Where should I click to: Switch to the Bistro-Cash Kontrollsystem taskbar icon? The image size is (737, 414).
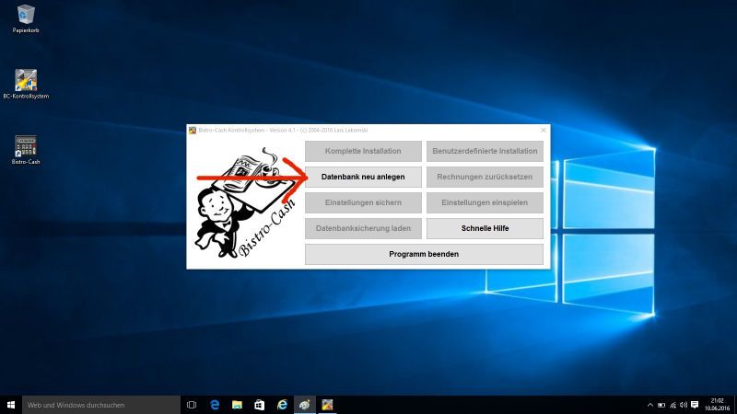point(327,405)
